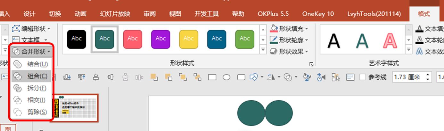Click the align bottom icon
Image resolution: width=444 pixels, height=131 pixels.
pyautogui.click(x=67, y=77)
